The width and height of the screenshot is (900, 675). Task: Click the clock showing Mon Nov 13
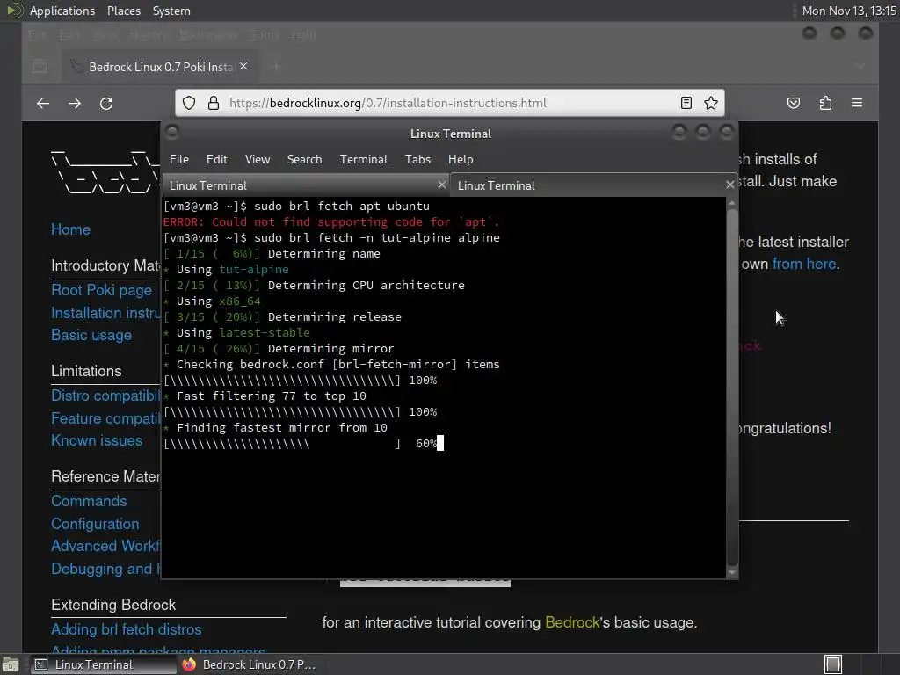[x=849, y=11]
